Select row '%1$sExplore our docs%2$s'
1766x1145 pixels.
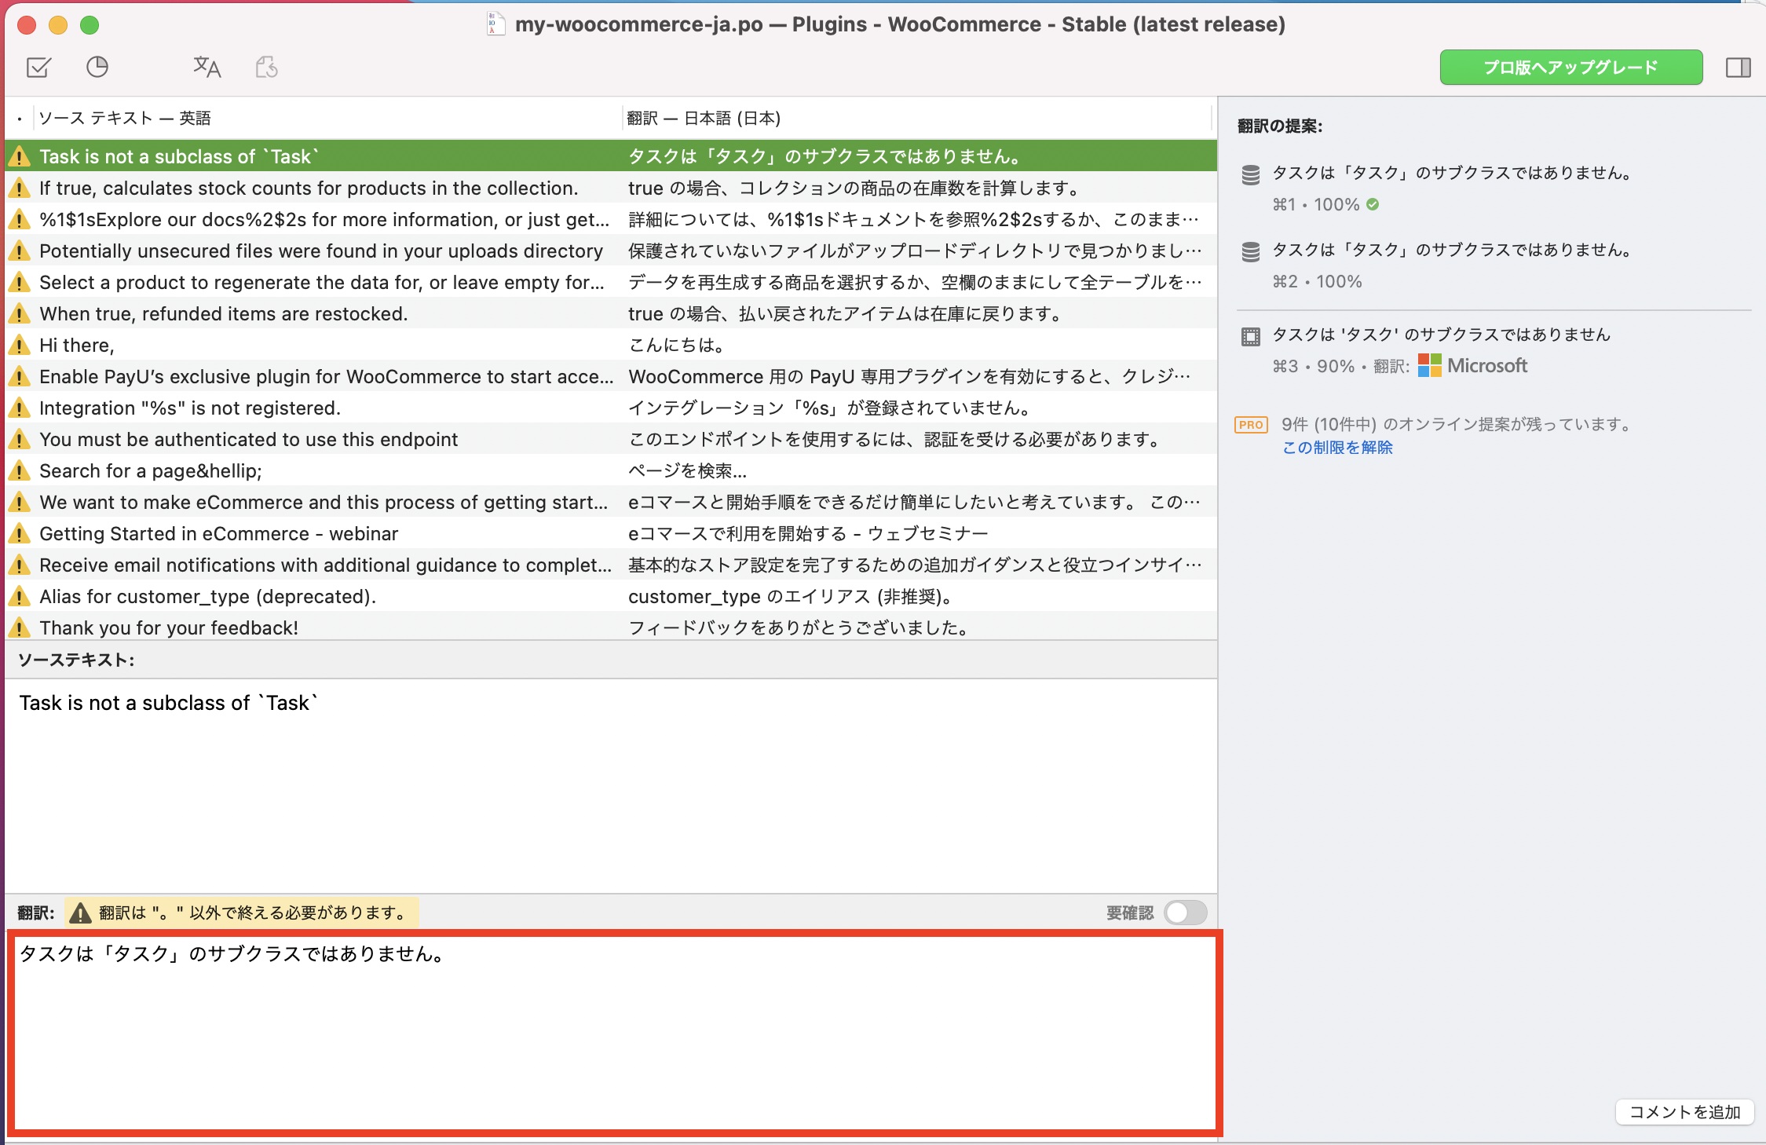click(x=611, y=219)
